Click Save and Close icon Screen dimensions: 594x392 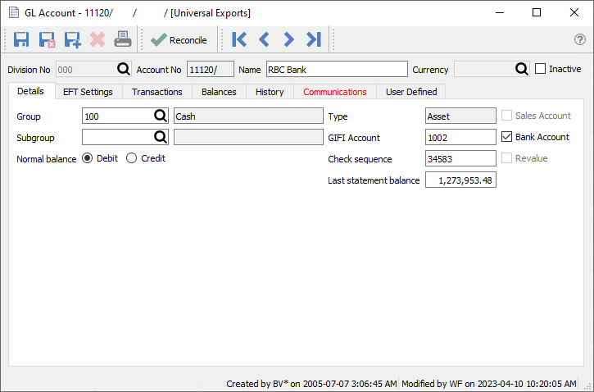[47, 39]
